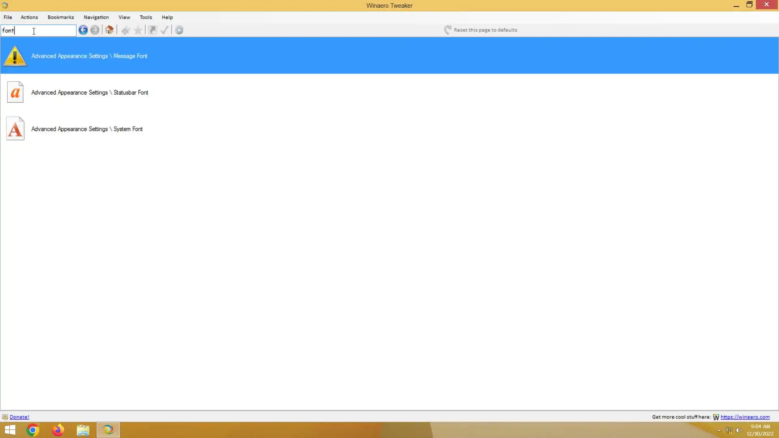The height and width of the screenshot is (438, 779).
Task: Click the blue Back arrow button
Action: (83, 30)
